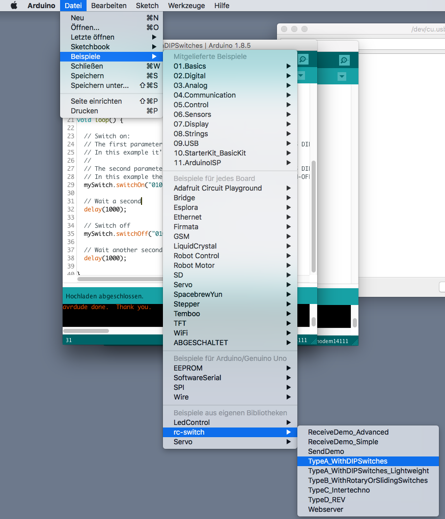This screenshot has width=445, height=519.
Task: Choose Neu from the Datei menu
Action: (x=77, y=18)
